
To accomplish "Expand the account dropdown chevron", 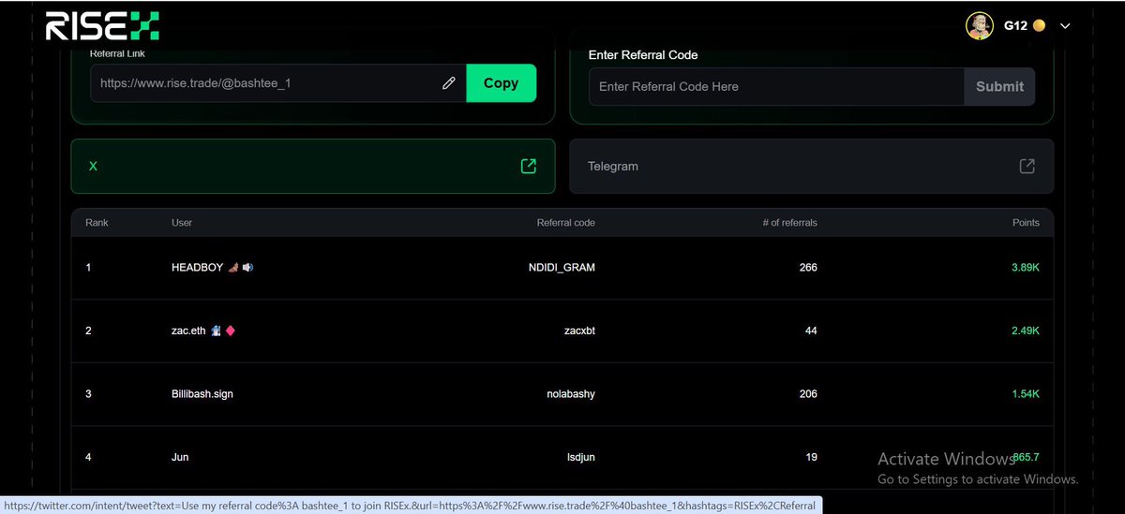I will coord(1065,26).
